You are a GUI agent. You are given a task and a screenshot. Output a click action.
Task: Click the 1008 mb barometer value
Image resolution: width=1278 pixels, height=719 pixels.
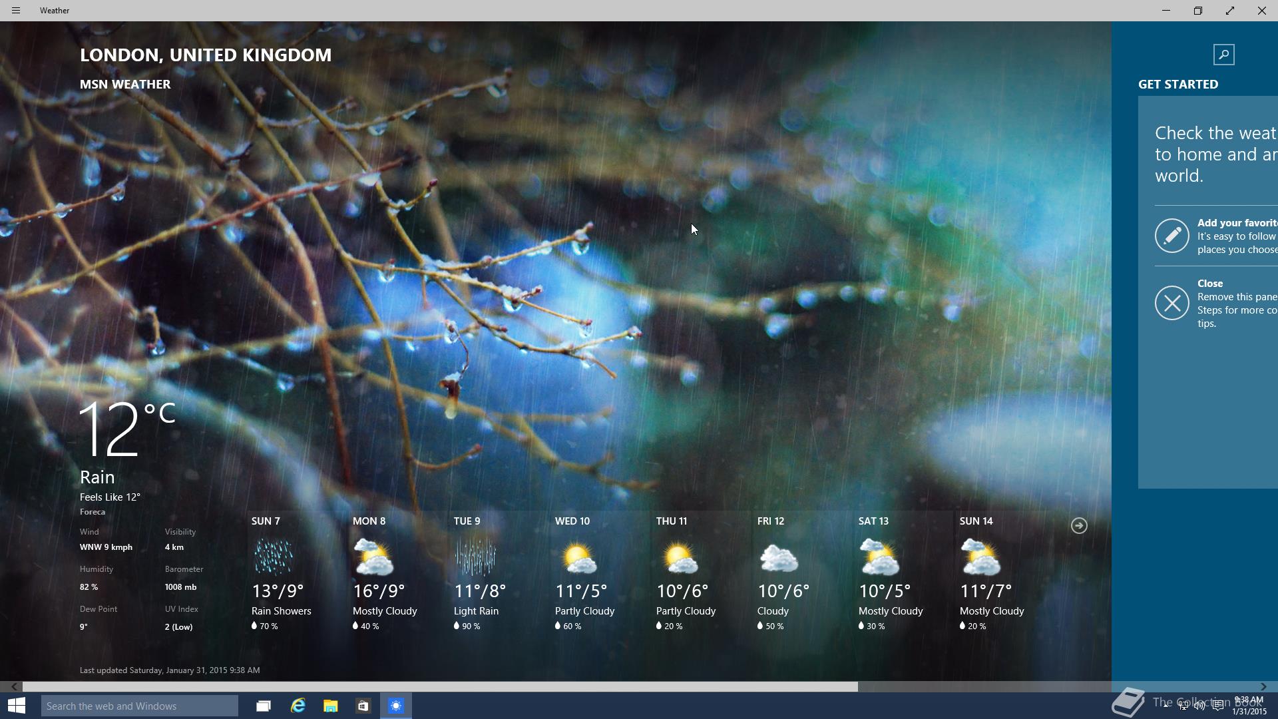click(180, 587)
